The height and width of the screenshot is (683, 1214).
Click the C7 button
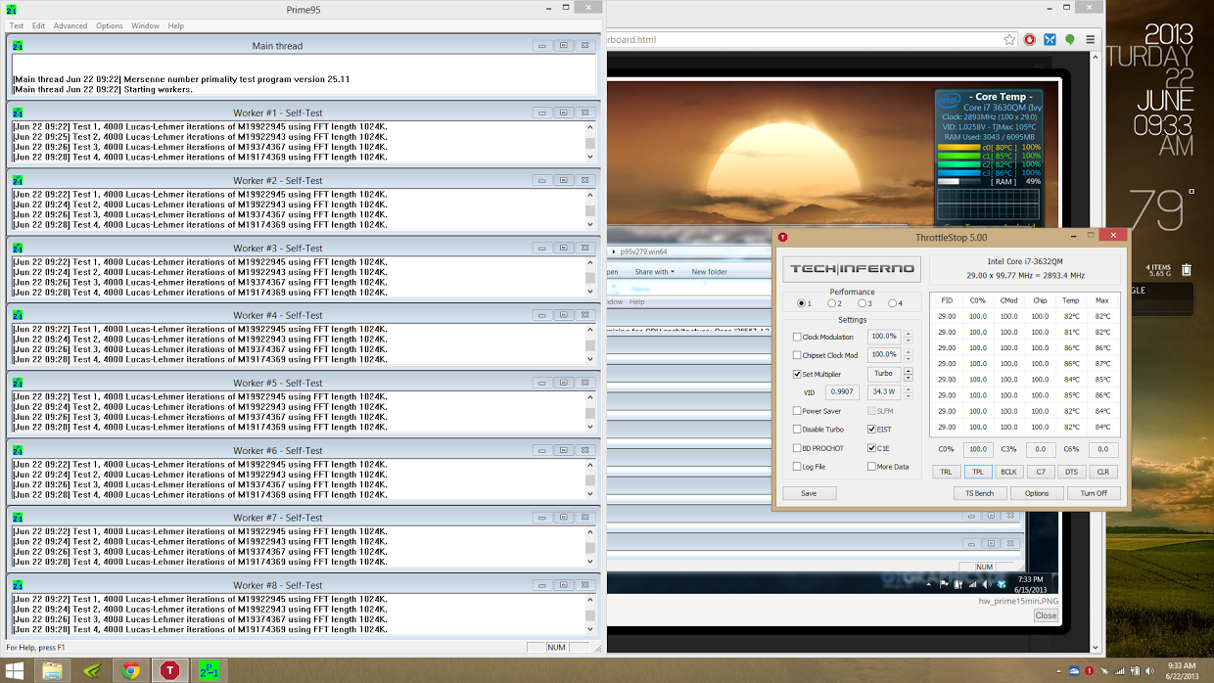pyautogui.click(x=1040, y=472)
